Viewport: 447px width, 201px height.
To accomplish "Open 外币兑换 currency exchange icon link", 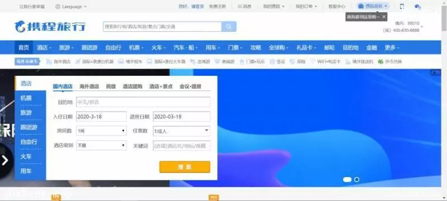I will pos(381,61).
